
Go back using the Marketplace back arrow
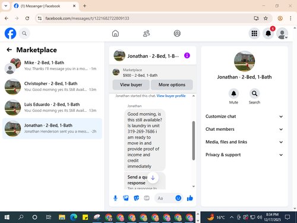coord(10,50)
